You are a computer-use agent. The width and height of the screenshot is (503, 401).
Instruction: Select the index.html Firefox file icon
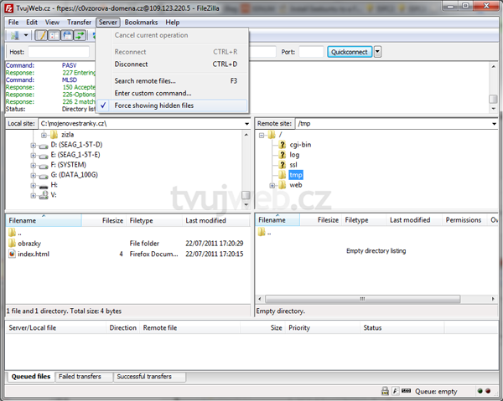(12, 254)
